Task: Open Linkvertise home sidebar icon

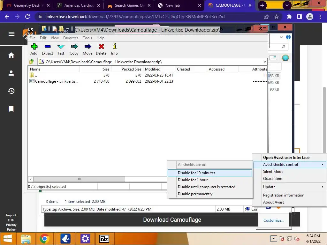Action: (11, 55)
